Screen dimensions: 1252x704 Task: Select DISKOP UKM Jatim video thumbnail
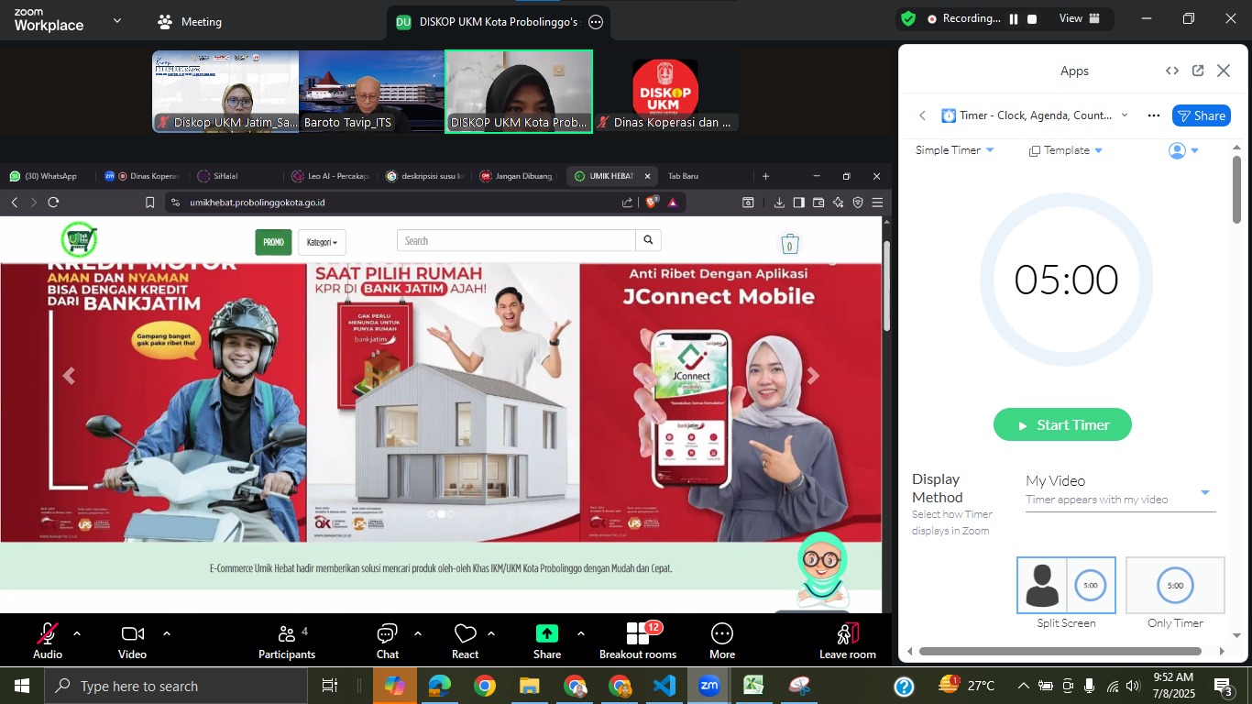pyautogui.click(x=225, y=92)
